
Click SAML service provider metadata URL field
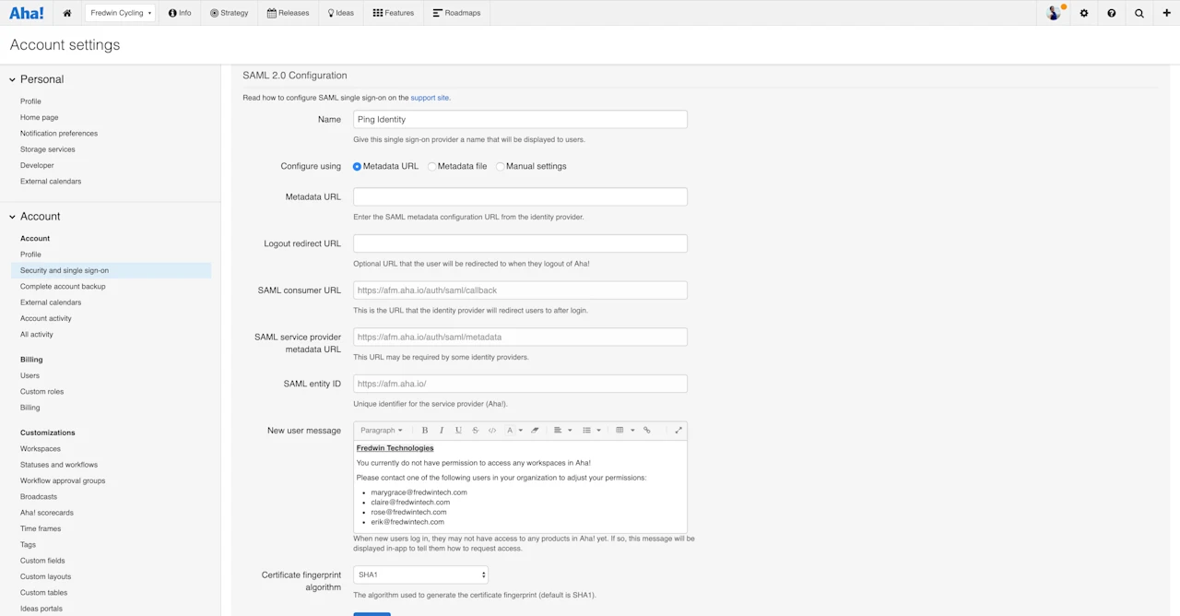pos(520,338)
